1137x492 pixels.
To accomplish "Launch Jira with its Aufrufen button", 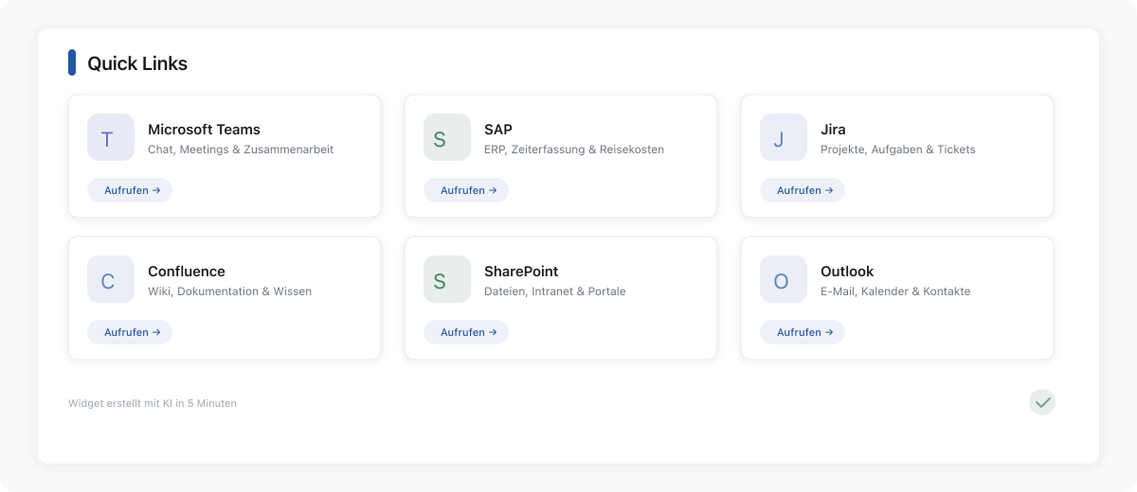I will pos(803,190).
